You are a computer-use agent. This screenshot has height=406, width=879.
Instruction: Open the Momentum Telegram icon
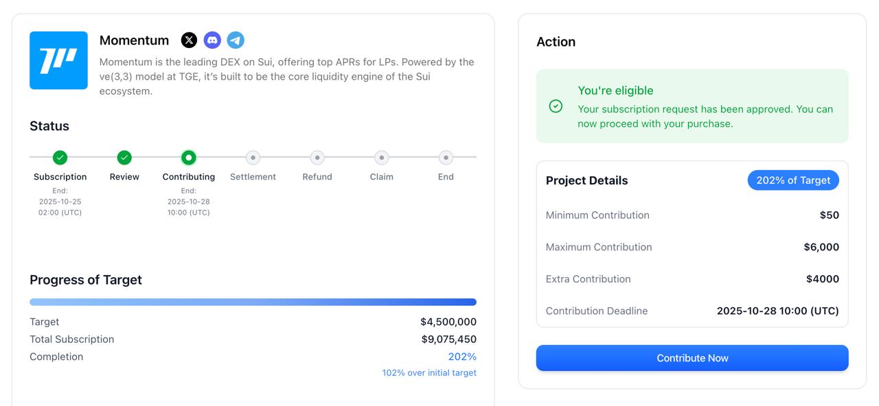click(x=236, y=40)
